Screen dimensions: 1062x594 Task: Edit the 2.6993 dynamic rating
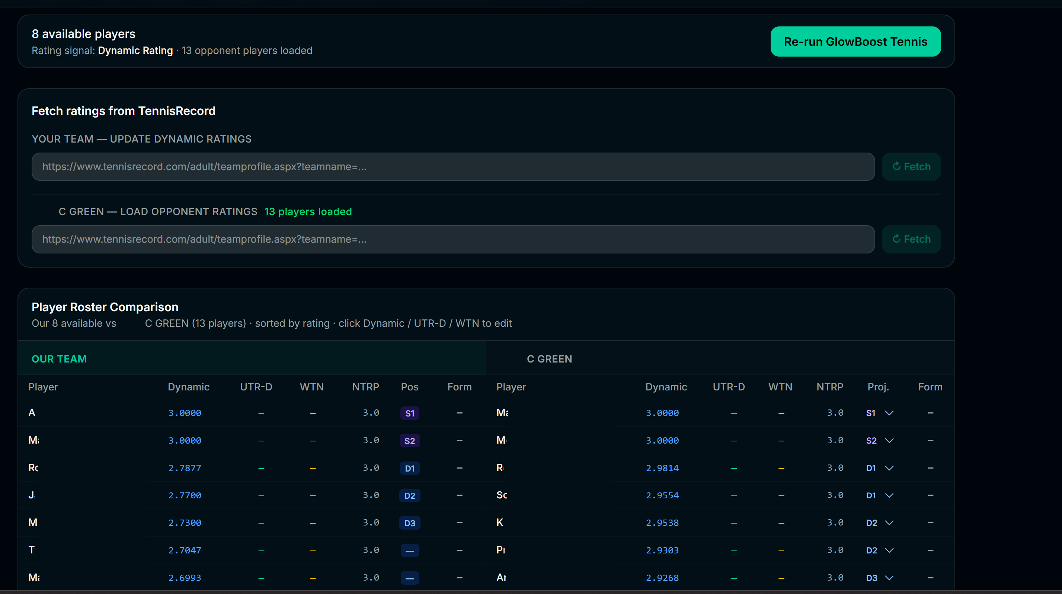185,578
